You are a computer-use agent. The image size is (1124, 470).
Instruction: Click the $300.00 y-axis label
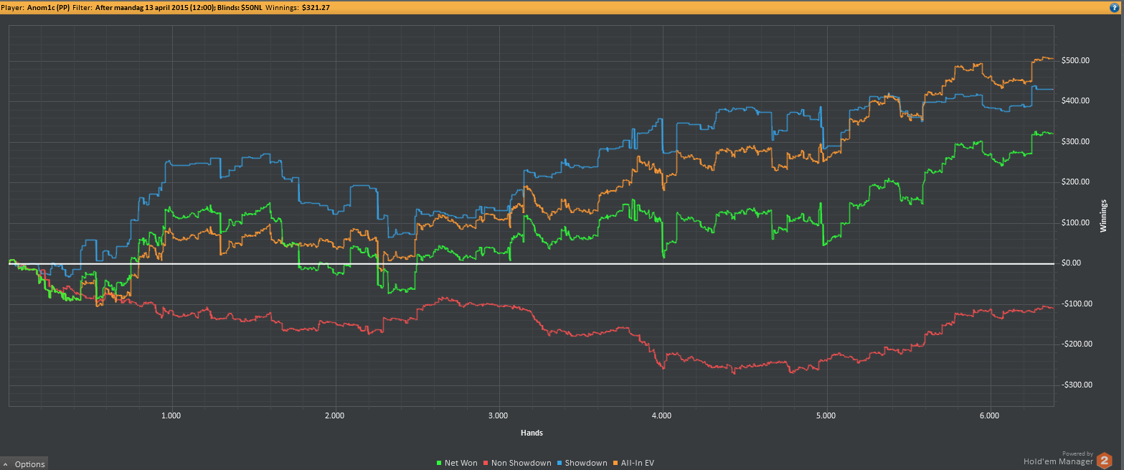[1075, 141]
